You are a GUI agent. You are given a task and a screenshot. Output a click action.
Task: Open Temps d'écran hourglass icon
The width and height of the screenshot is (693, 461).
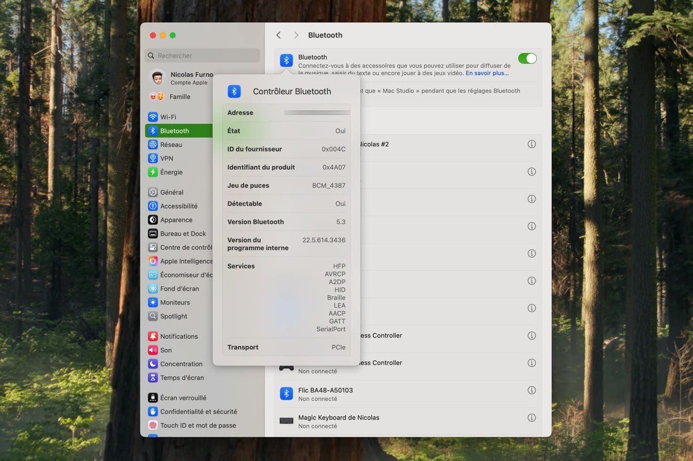click(x=153, y=378)
